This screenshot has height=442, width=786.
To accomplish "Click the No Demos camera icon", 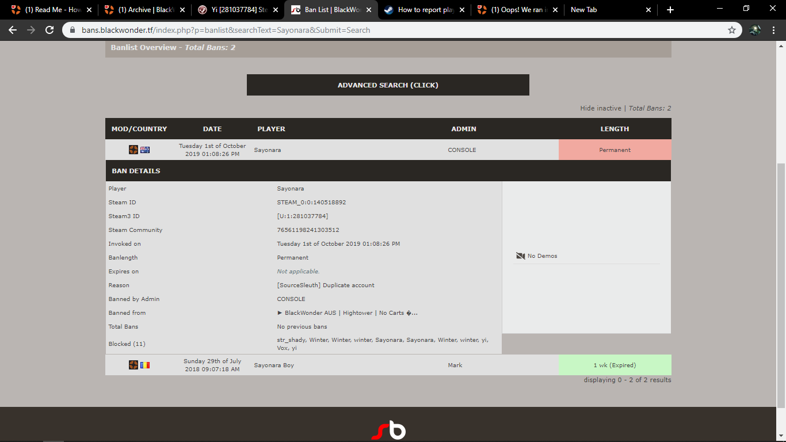I will pyautogui.click(x=521, y=256).
